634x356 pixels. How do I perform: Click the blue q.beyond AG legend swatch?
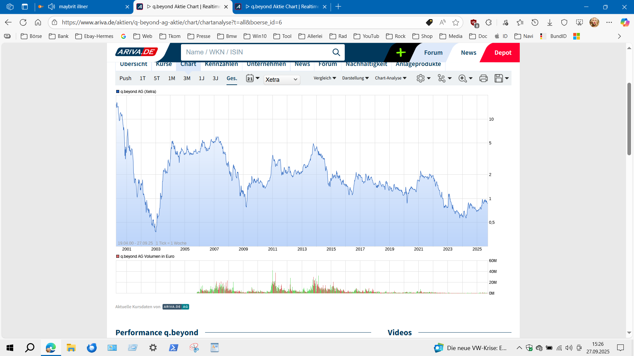118,92
